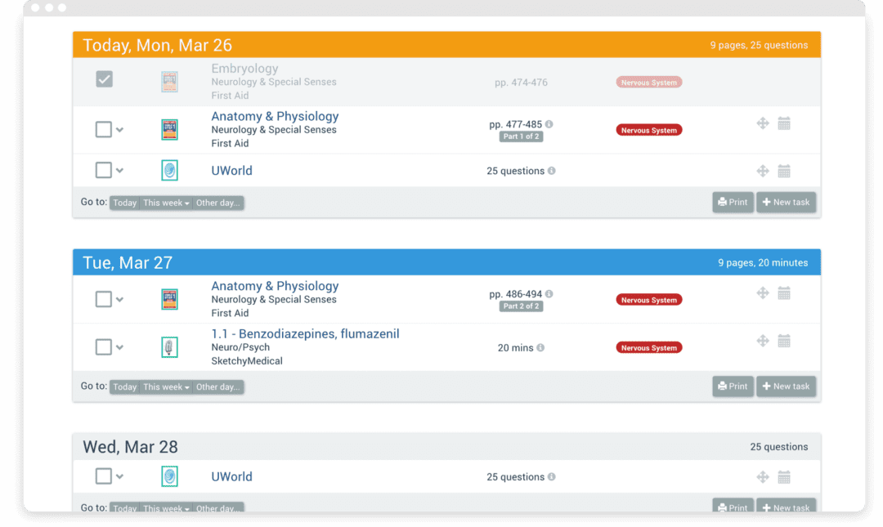Click move icon for Wed Mar 28 UWorld
The width and height of the screenshot is (883, 527).
[x=762, y=477]
